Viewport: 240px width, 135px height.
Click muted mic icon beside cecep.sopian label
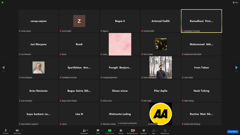(x=20, y=31)
